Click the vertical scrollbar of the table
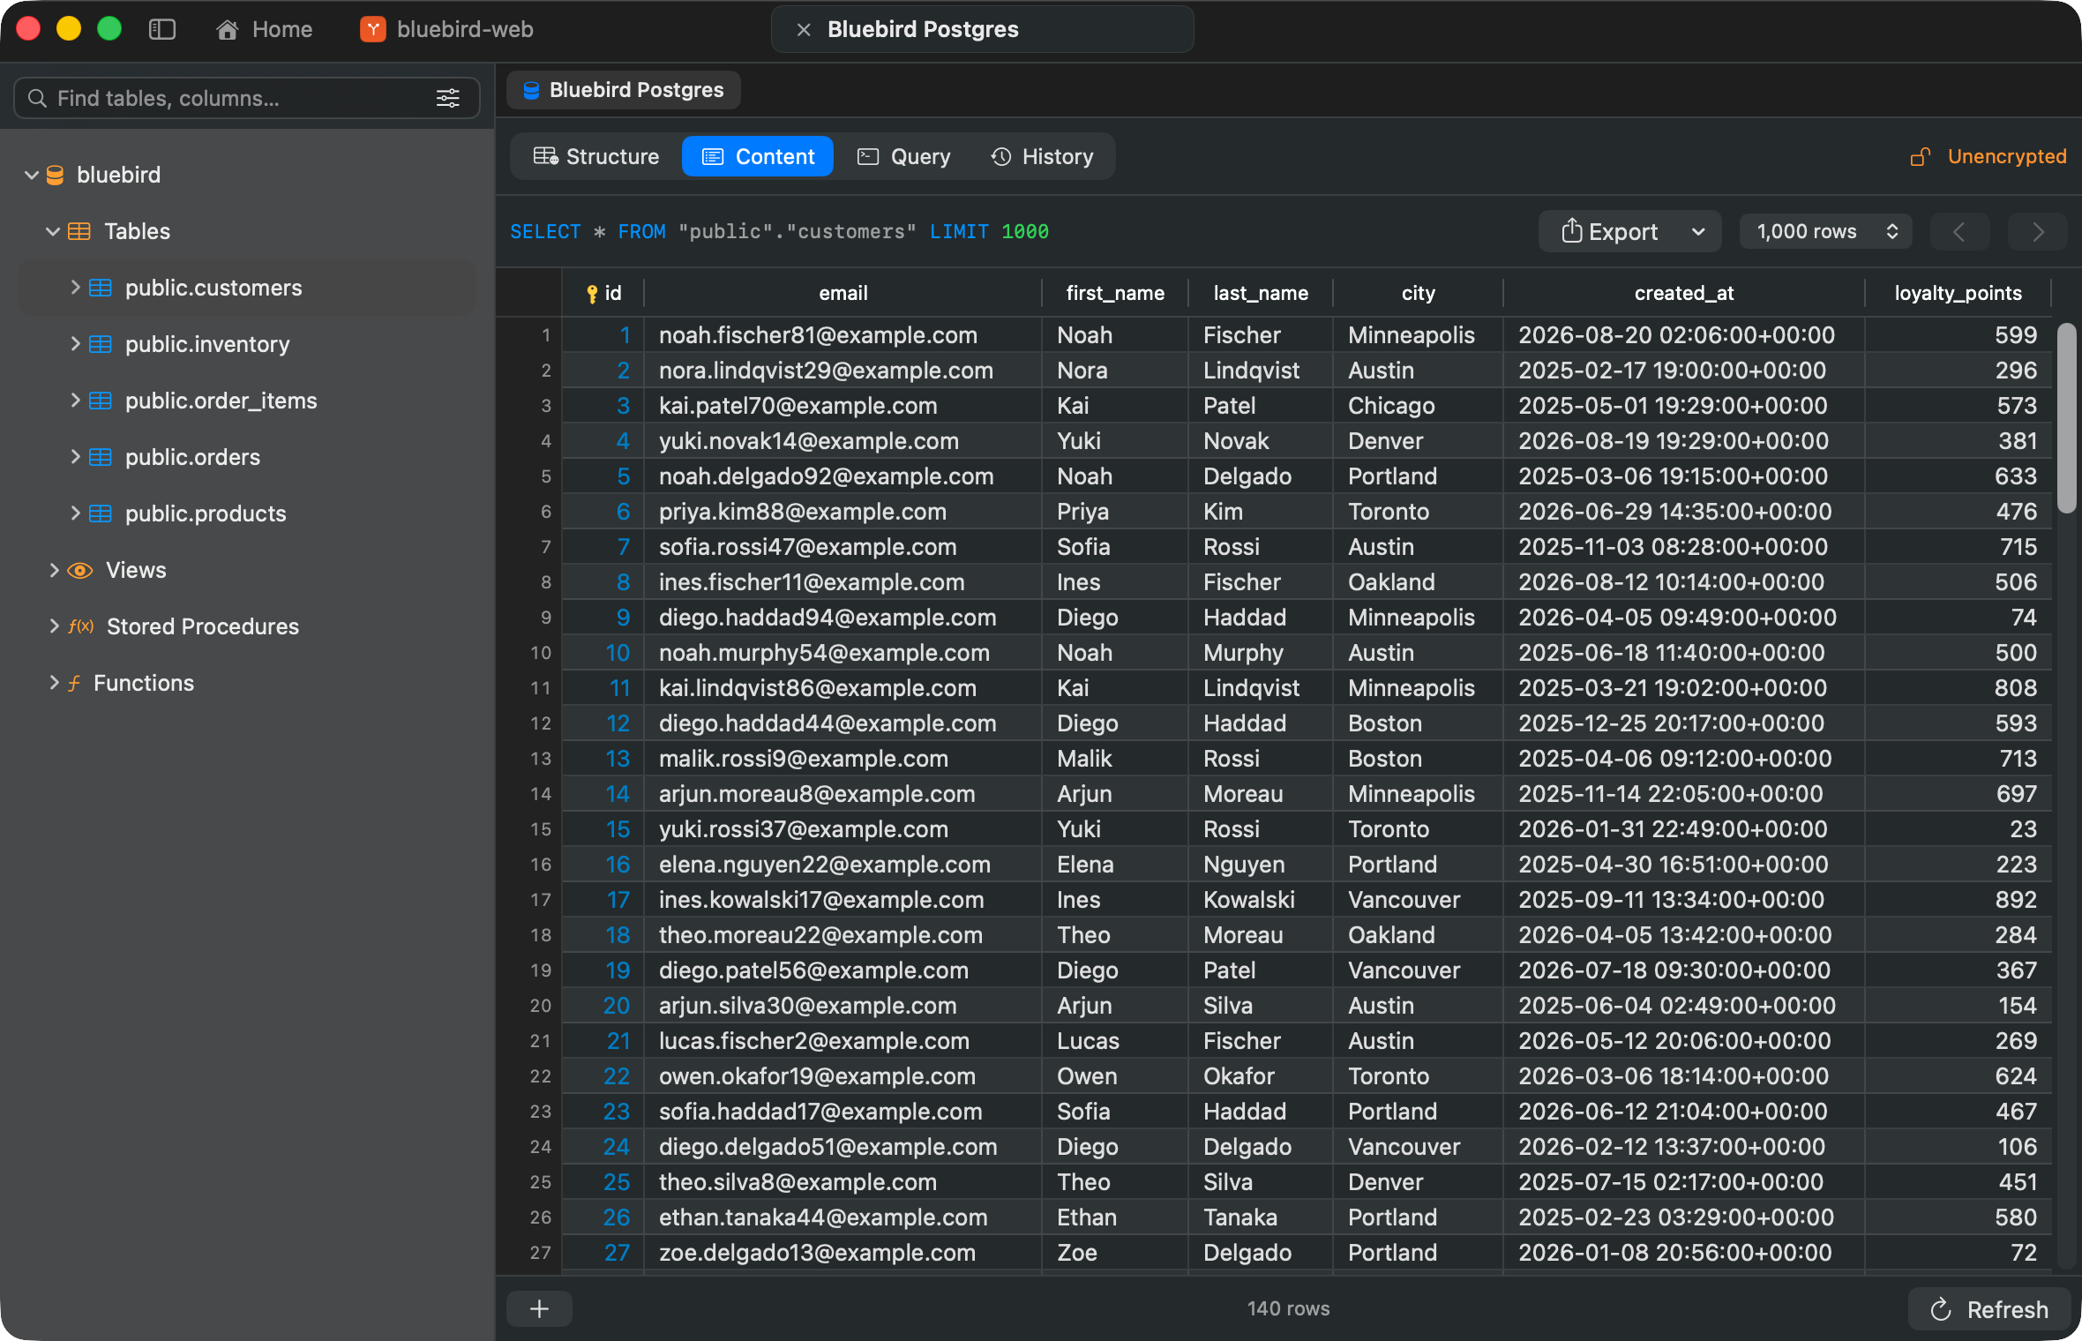The height and width of the screenshot is (1341, 2082). (x=2066, y=417)
